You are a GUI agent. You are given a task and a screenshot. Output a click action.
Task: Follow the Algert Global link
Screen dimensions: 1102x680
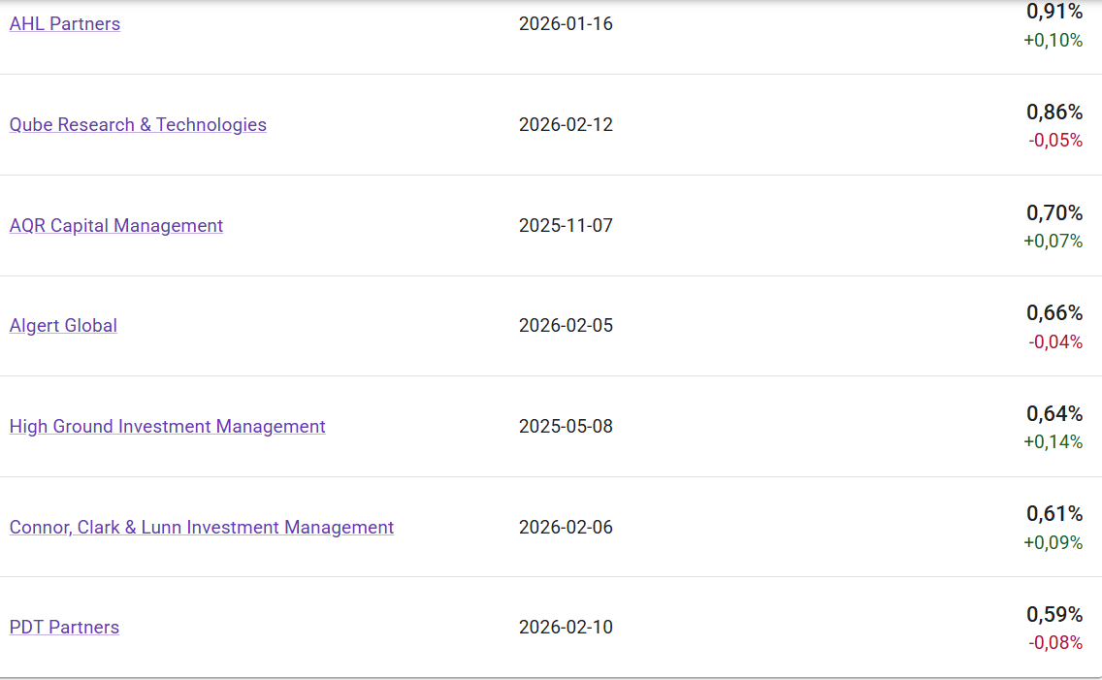[x=63, y=326]
